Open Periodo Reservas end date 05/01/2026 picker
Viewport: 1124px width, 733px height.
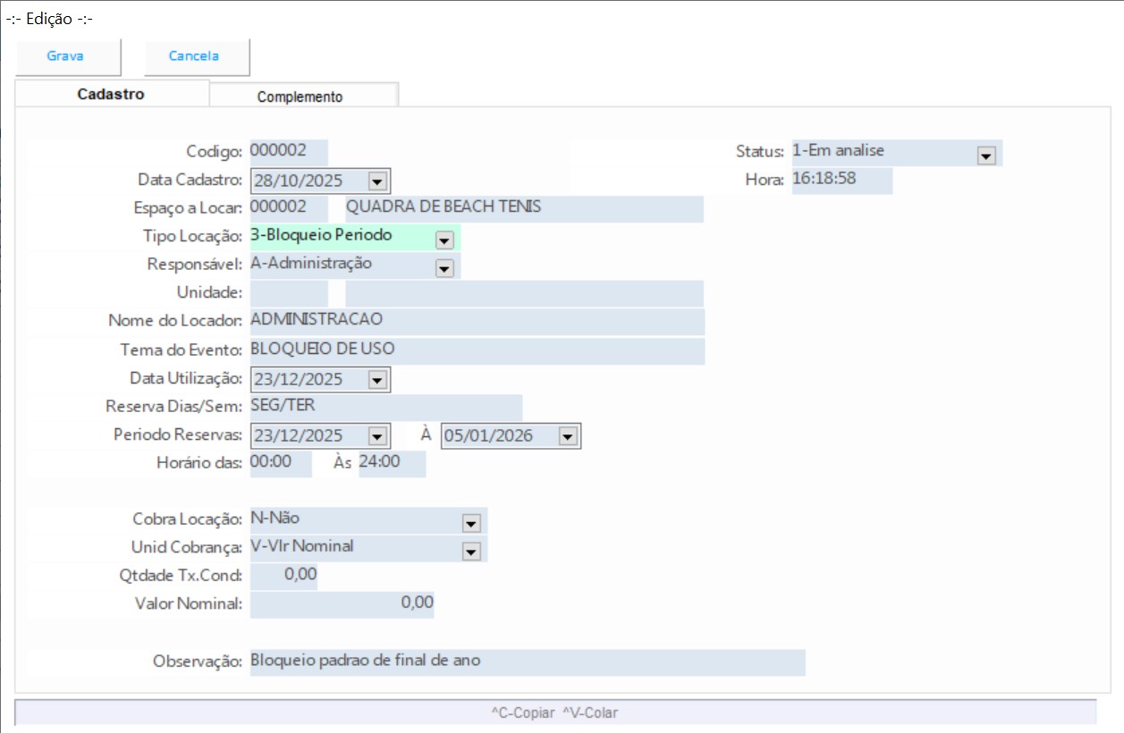pos(568,436)
